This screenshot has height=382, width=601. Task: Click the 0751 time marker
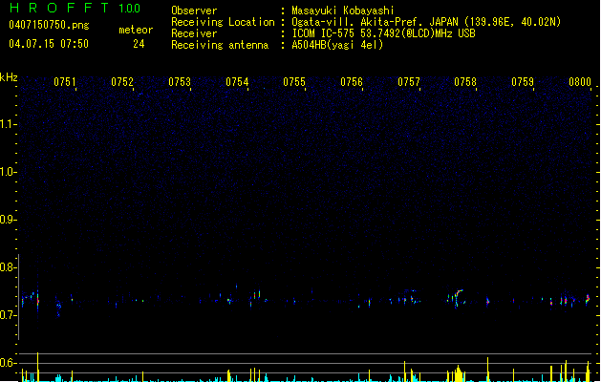pyautogui.click(x=65, y=82)
